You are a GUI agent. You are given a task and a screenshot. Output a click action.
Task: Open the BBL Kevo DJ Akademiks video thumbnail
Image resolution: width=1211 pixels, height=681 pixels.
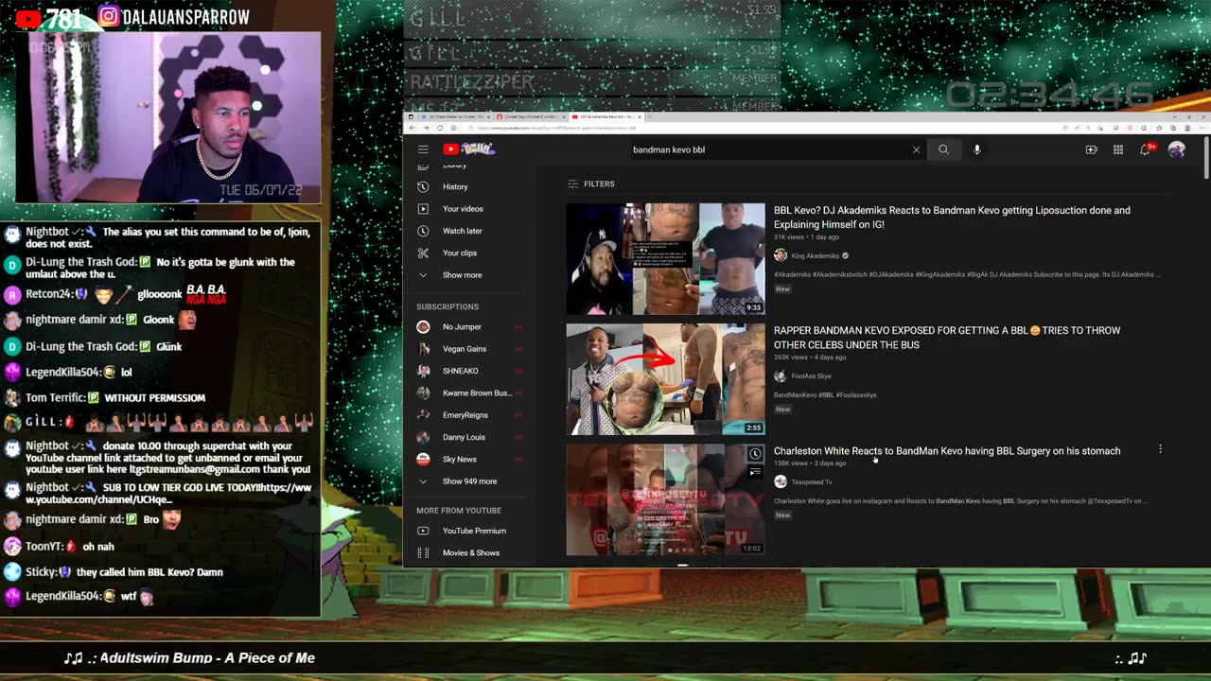pyautogui.click(x=665, y=258)
